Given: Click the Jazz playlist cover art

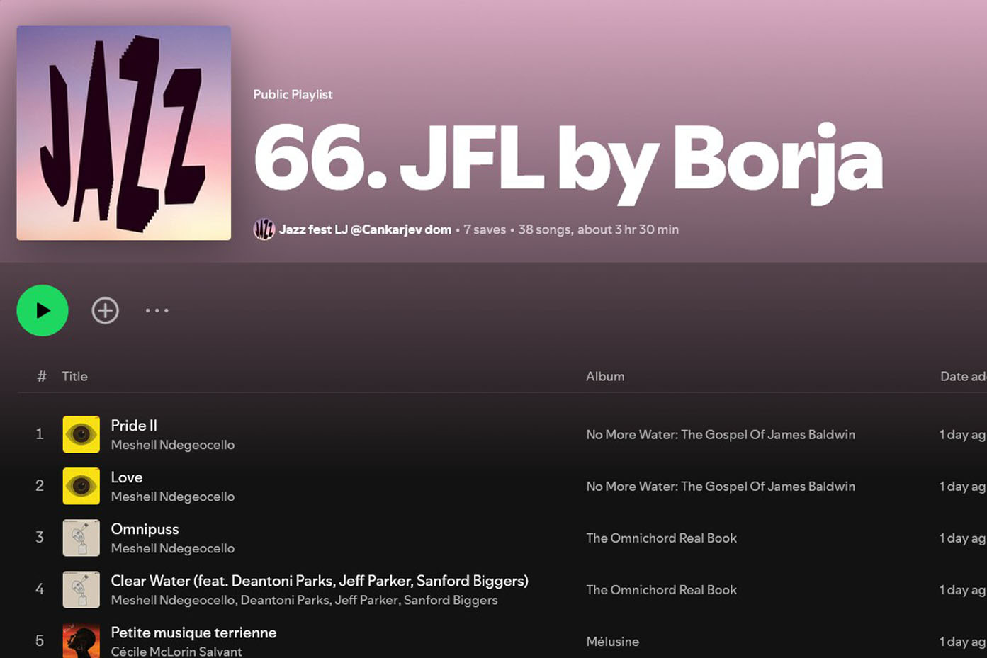Looking at the screenshot, I should 124,133.
